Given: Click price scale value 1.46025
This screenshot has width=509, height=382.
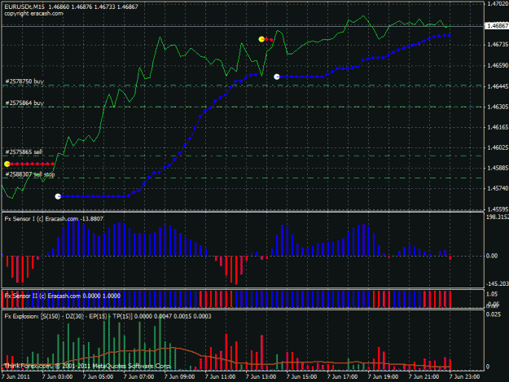Looking at the screenshot, I should pos(497,147).
